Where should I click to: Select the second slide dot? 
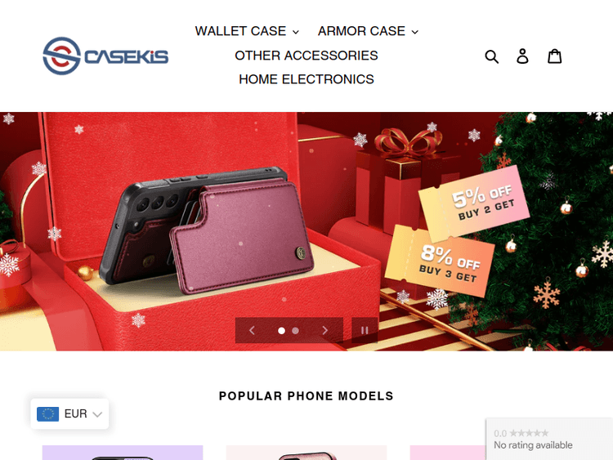coord(296,331)
